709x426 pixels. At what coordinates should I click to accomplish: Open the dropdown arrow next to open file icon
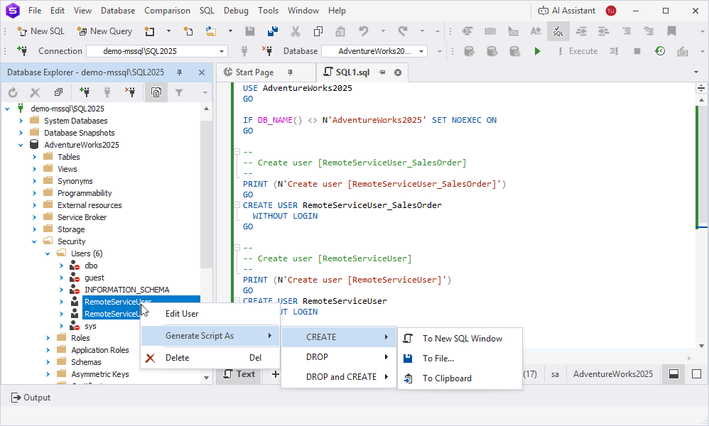coord(230,31)
